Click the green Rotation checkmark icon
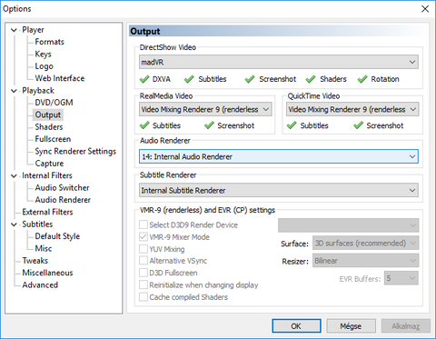This screenshot has width=436, height=339. [x=362, y=79]
